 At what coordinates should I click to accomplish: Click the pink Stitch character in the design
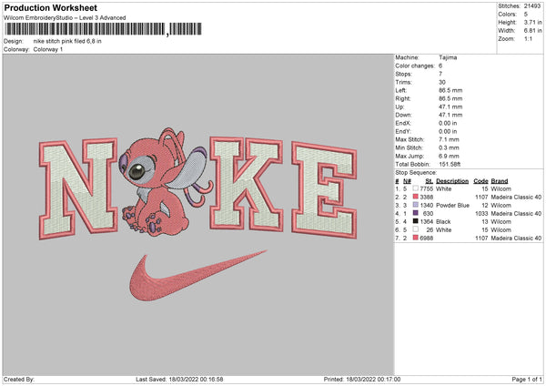tap(166, 182)
